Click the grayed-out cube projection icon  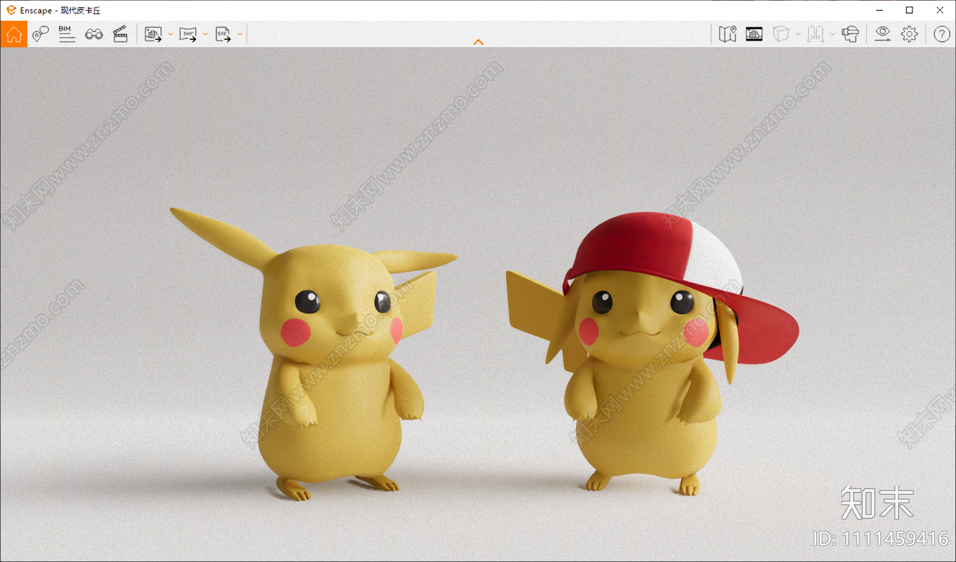(781, 34)
